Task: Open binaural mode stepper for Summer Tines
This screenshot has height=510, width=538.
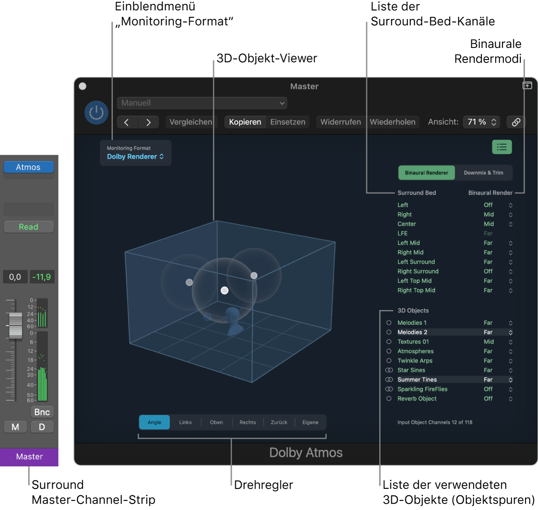Action: tap(510, 380)
